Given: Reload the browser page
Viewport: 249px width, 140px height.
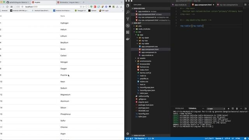Looking at the screenshot, I should pyautogui.click(x=7, y=7).
